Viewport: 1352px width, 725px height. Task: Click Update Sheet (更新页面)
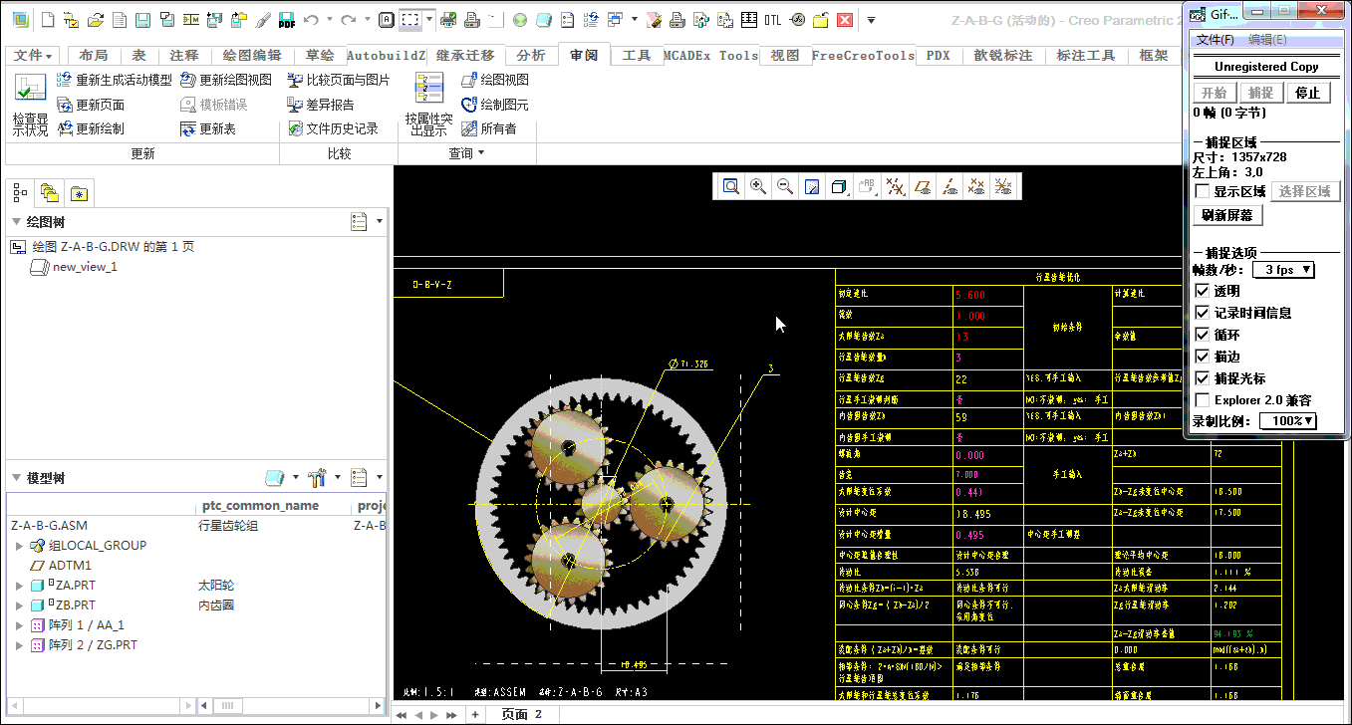click(90, 105)
